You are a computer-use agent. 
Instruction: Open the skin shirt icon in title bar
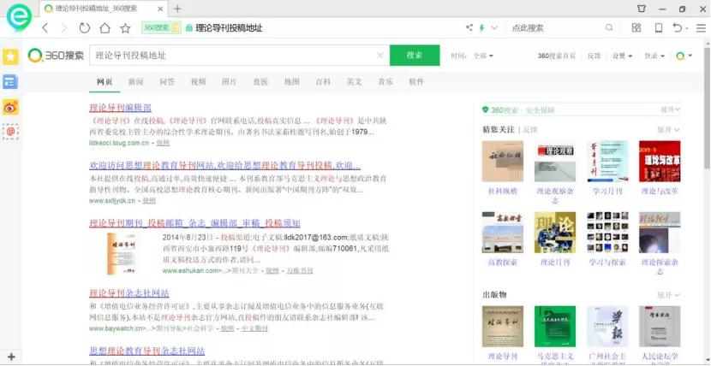642,9
